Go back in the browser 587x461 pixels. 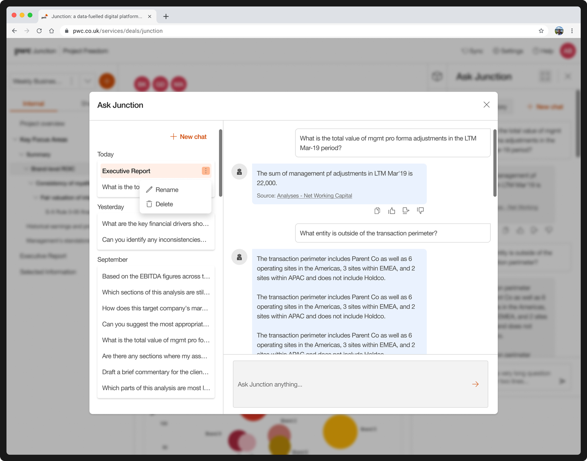[x=14, y=31]
